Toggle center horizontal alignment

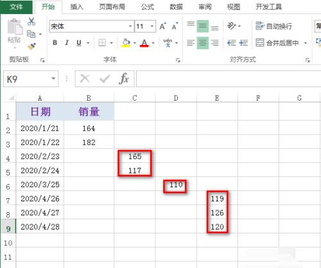click(203, 43)
